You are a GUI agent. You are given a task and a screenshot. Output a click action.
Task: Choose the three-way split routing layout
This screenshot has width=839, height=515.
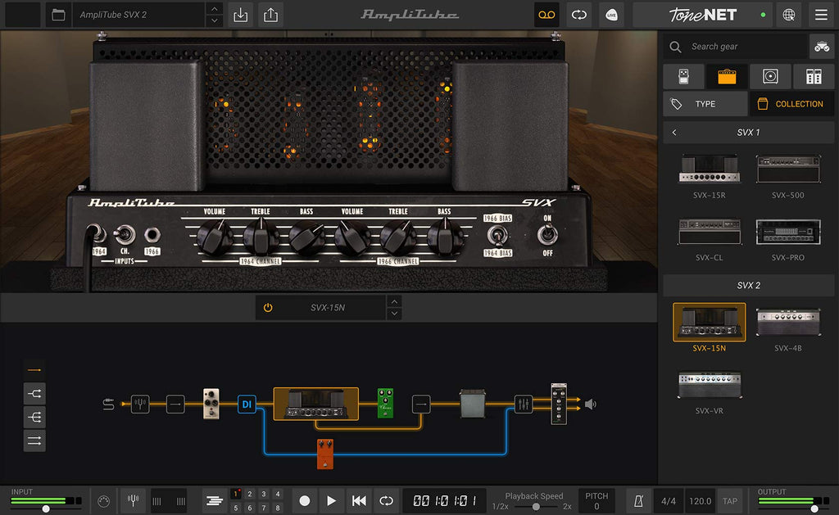coord(34,417)
